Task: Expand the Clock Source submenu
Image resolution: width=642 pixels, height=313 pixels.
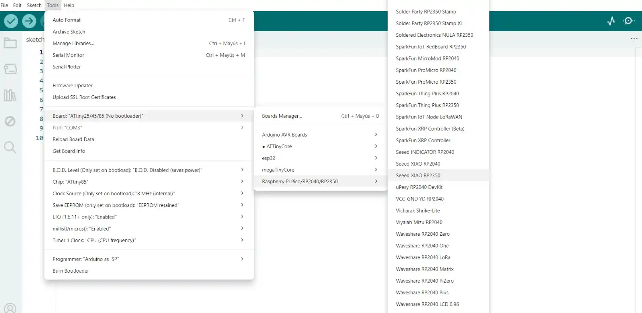Action: (x=149, y=193)
